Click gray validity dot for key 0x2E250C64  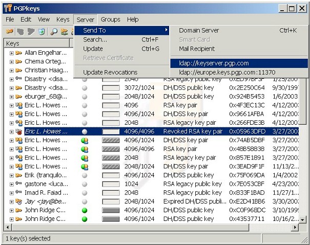point(85,88)
